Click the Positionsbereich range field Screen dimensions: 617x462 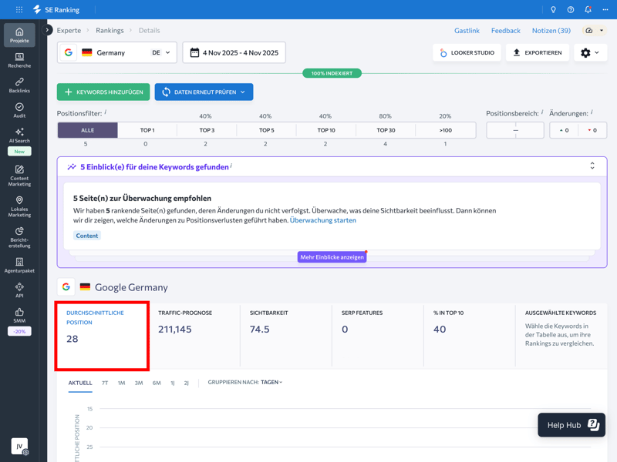[515, 130]
